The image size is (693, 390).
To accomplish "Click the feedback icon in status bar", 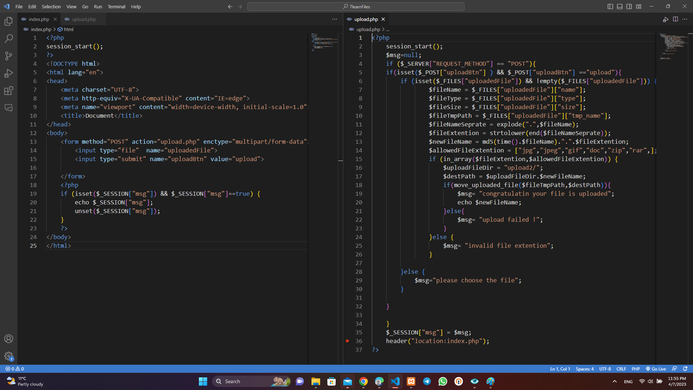I will pos(674,369).
